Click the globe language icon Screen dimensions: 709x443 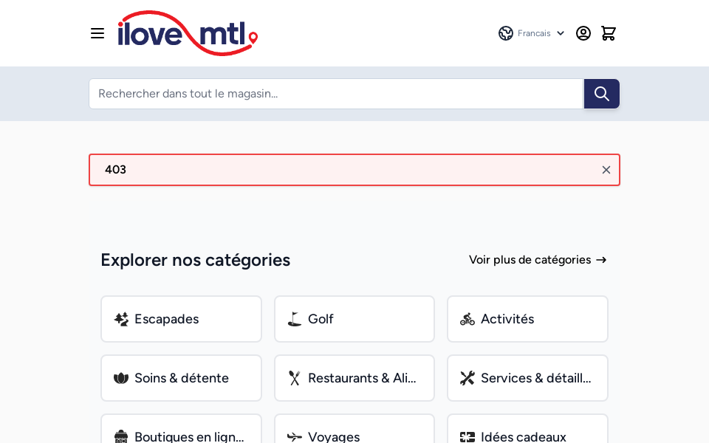506,33
